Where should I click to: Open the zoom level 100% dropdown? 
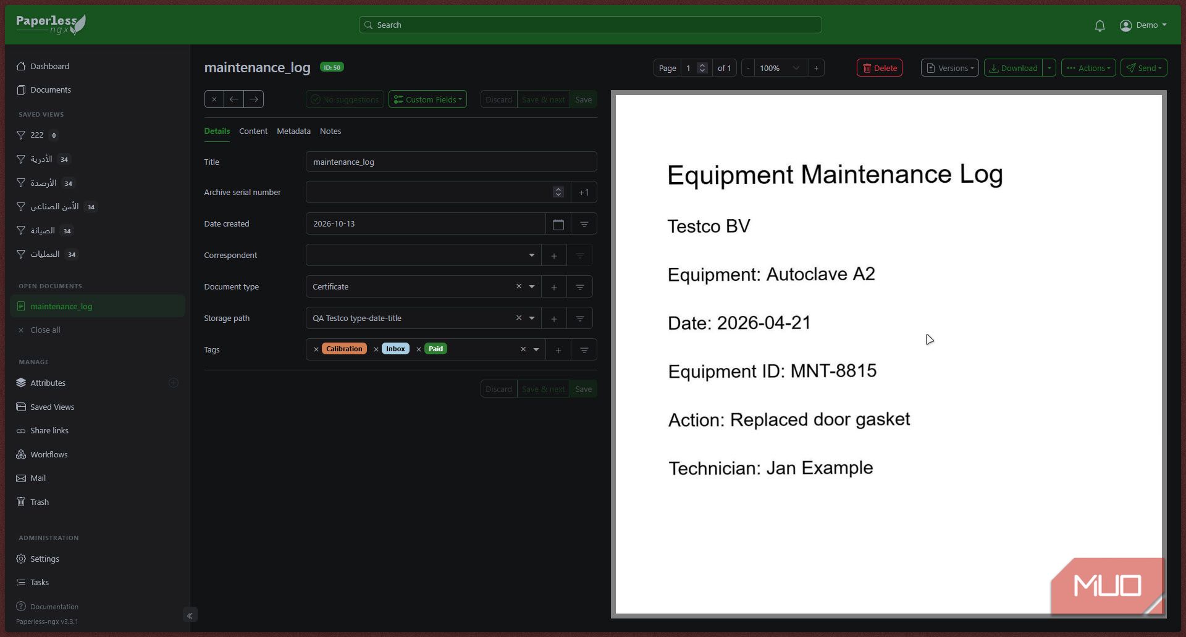coord(781,68)
